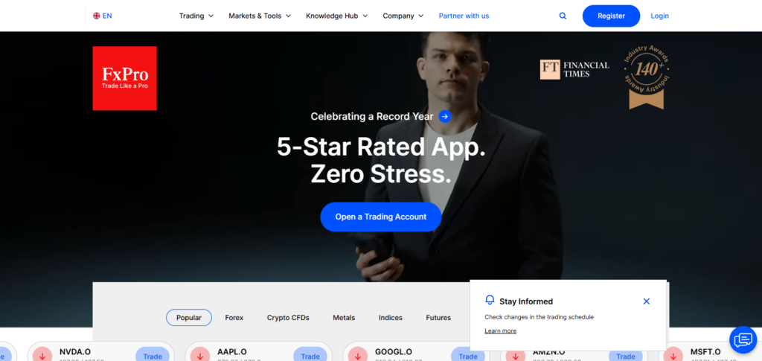Click the UK flag language icon

(97, 16)
